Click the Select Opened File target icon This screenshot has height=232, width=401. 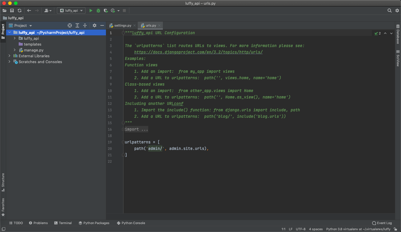tap(70, 25)
